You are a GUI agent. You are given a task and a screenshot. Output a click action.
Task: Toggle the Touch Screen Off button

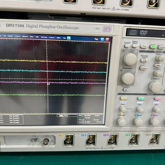coord(126,90)
